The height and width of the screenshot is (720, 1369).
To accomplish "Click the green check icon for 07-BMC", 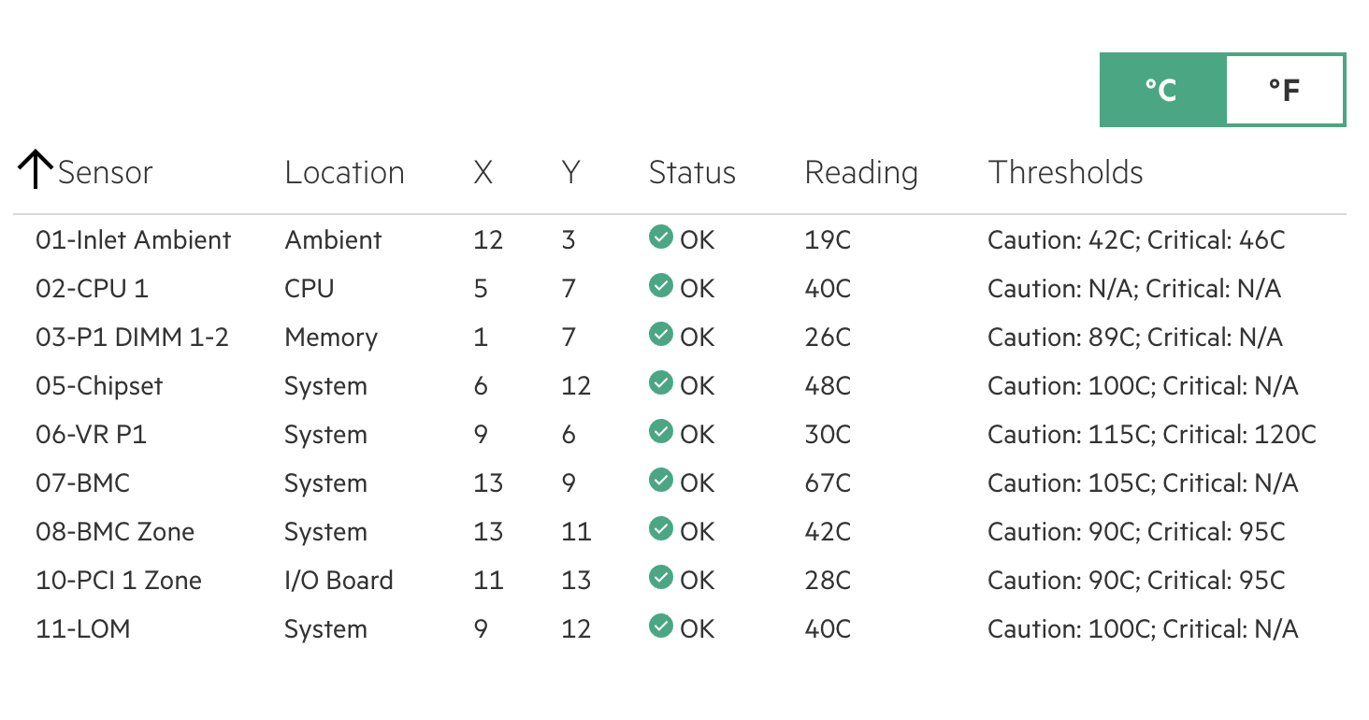I will (661, 481).
